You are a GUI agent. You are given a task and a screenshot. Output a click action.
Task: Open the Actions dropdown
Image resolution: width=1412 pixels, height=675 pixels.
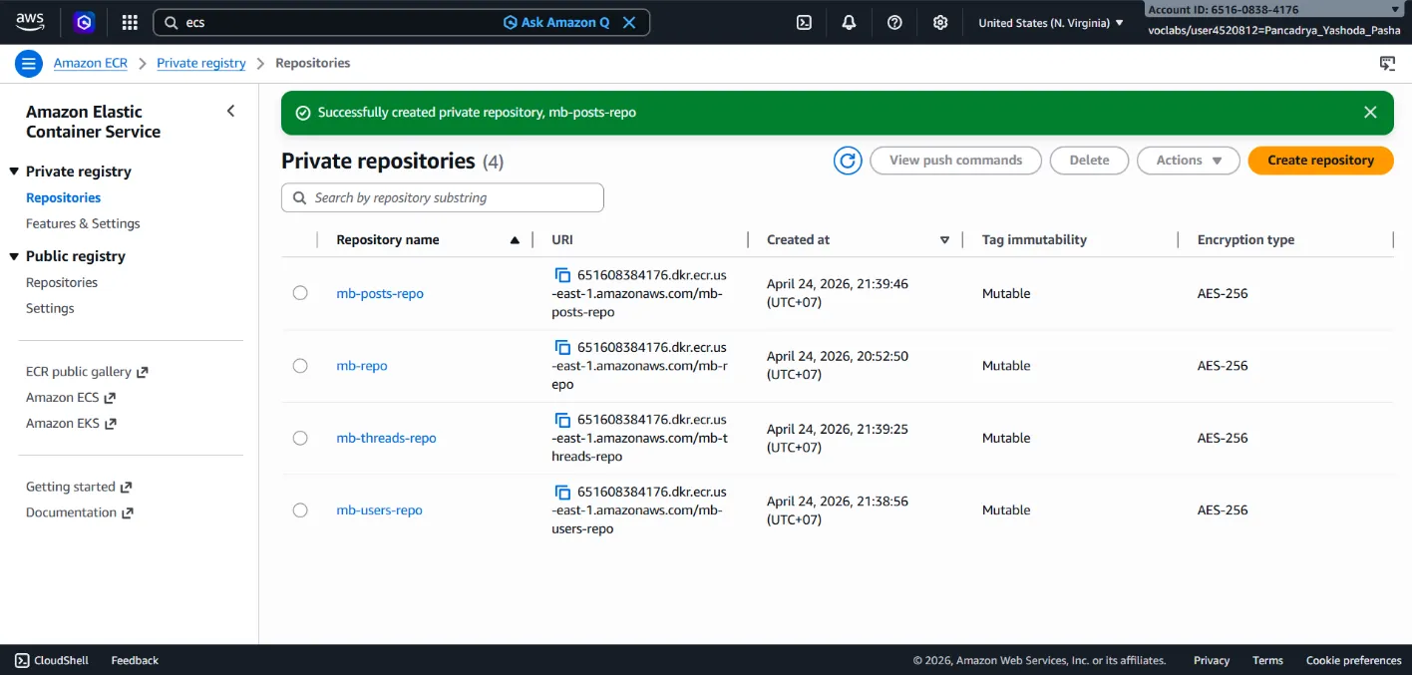[x=1189, y=161]
